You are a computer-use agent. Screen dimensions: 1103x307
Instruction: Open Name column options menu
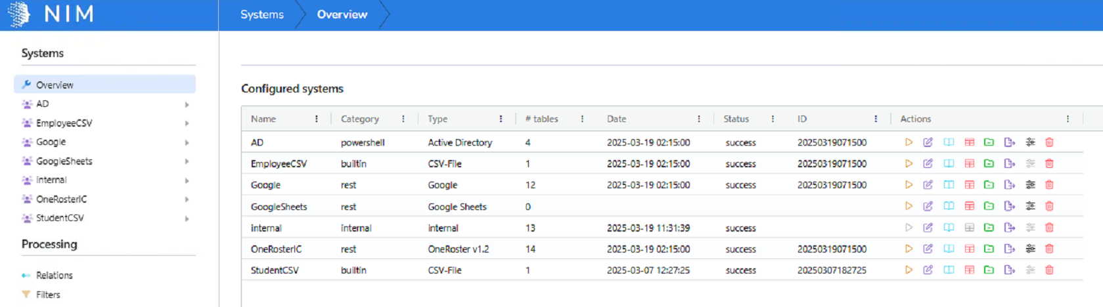pos(317,119)
